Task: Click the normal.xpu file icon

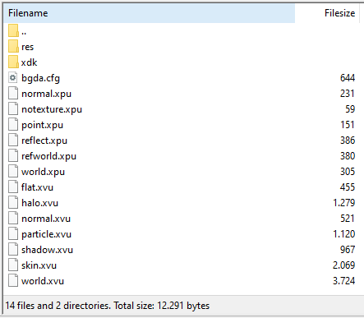Action: [x=13, y=93]
